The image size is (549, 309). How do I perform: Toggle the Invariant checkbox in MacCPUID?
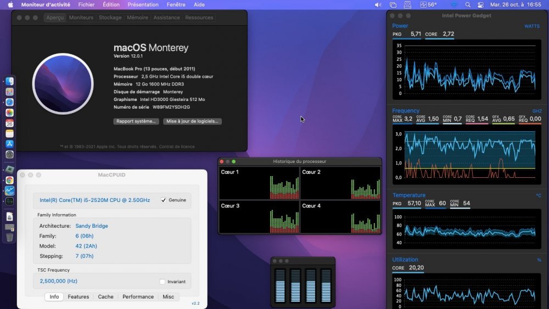tap(162, 282)
